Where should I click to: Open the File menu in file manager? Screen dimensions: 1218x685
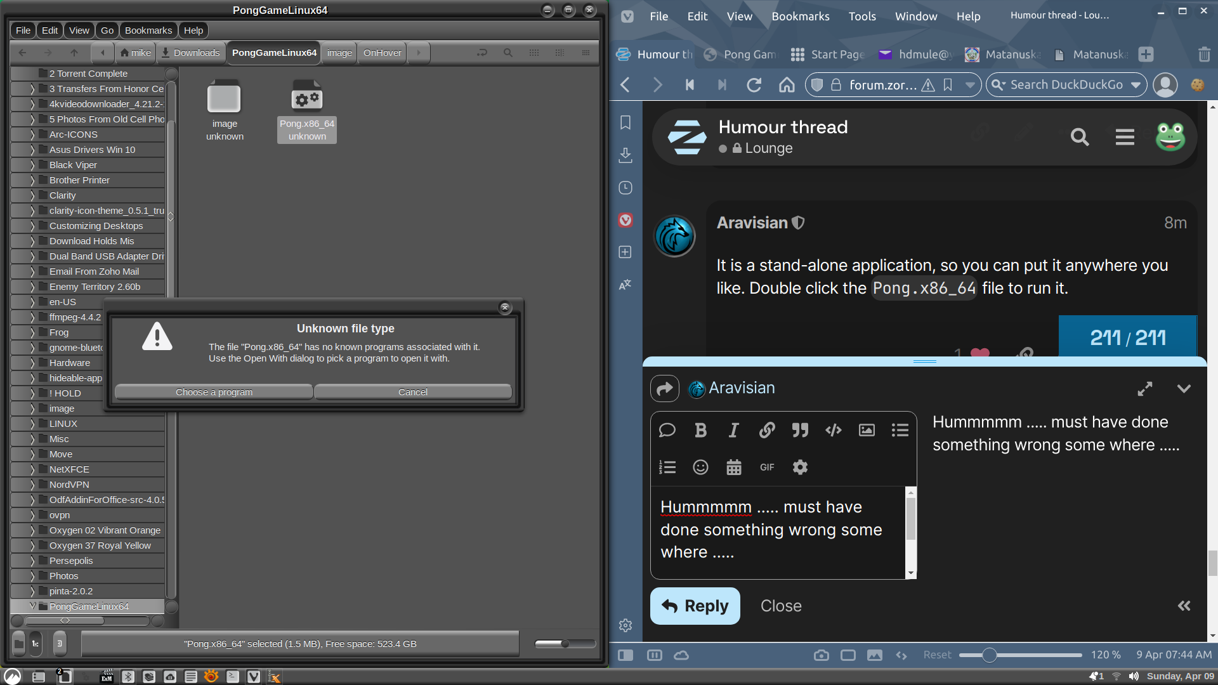coord(23,30)
